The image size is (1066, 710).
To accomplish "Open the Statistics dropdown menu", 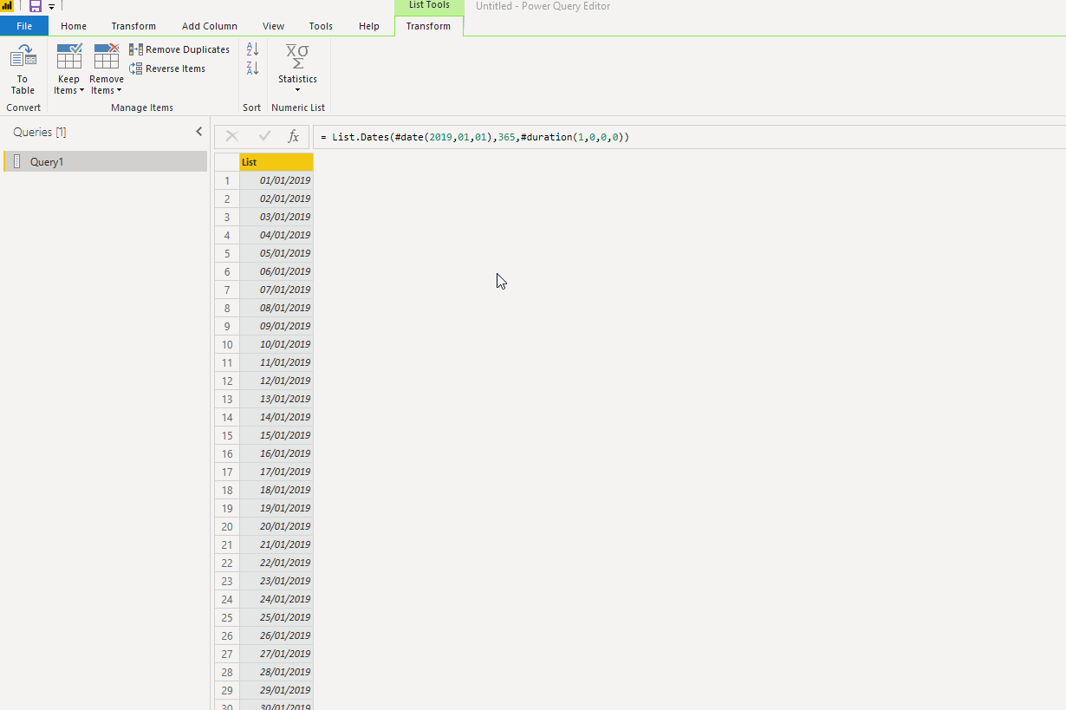I will [297, 89].
